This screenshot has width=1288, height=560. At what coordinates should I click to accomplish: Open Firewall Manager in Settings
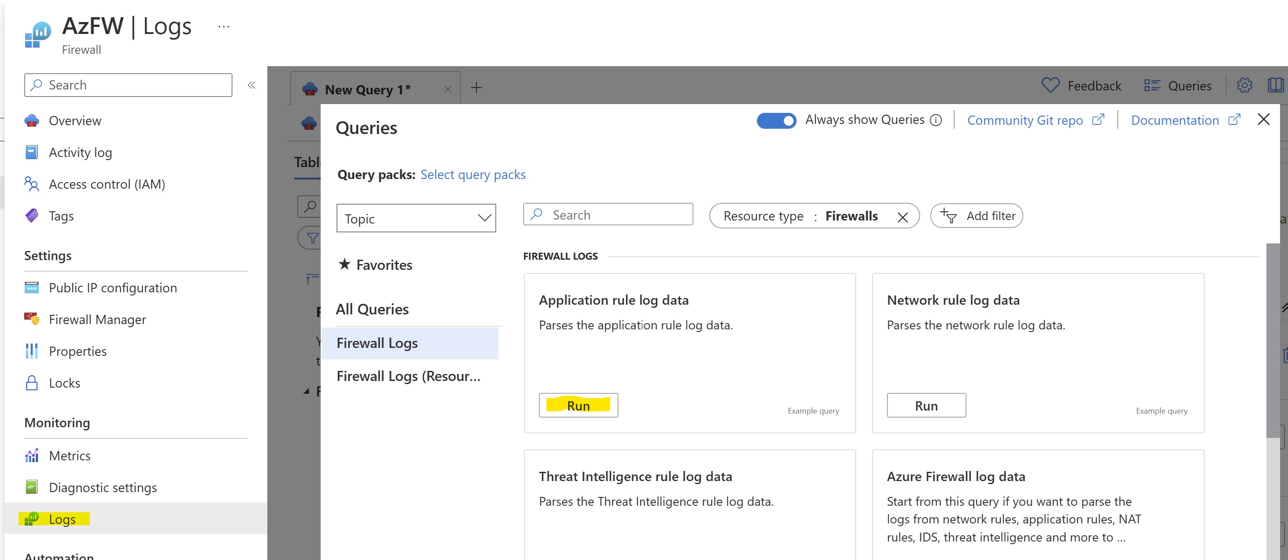click(x=97, y=320)
